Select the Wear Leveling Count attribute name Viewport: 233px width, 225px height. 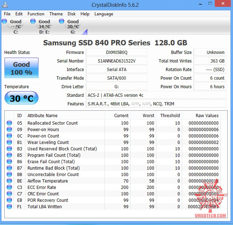point(48,142)
